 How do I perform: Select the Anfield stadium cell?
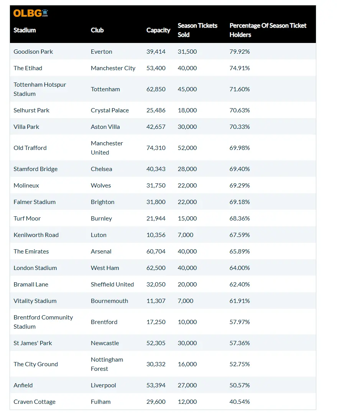[x=23, y=385]
